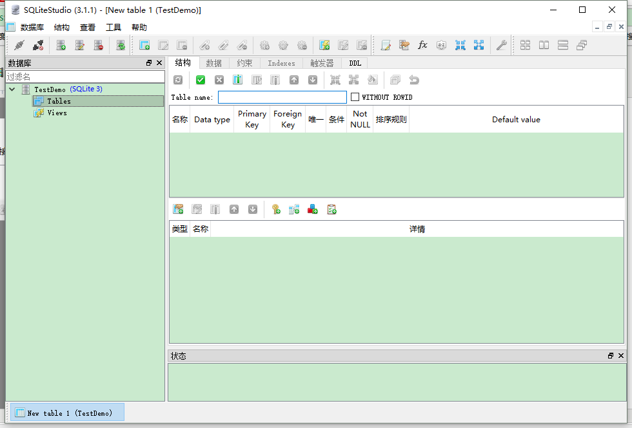Click the Remove database toolbar icon

click(98, 45)
